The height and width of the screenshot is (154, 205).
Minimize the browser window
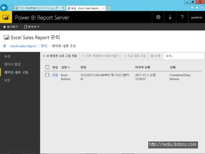click(187, 2)
